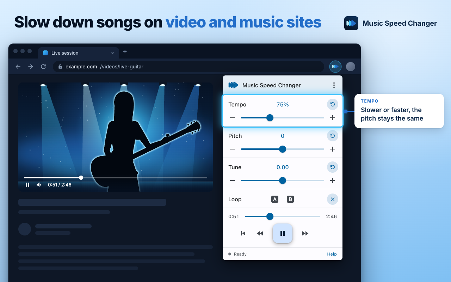The width and height of the screenshot is (451, 282).
Task: Click the example.com address bar
Action: pos(189,67)
